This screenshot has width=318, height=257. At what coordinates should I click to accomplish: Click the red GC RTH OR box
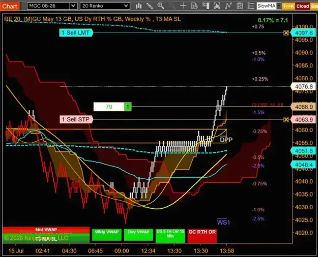[x=202, y=236]
